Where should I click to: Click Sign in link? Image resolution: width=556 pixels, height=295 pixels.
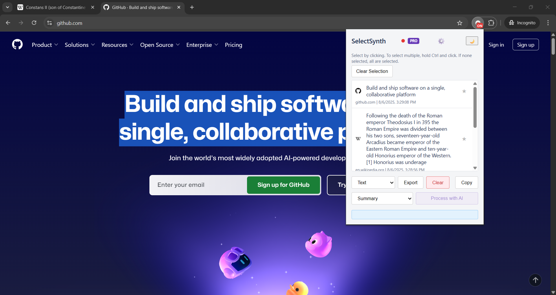click(496, 45)
